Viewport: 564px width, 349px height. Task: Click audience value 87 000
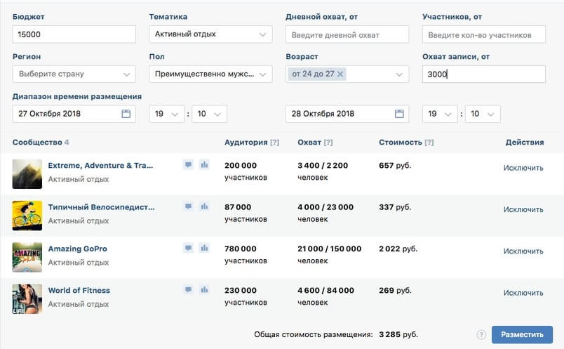point(238,207)
